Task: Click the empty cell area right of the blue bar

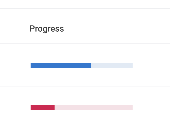Action: pos(151,65)
